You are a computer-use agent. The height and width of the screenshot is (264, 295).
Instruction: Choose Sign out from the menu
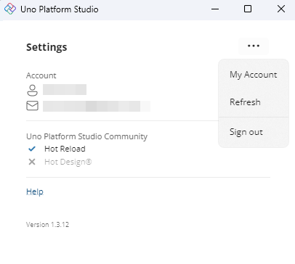point(254,132)
